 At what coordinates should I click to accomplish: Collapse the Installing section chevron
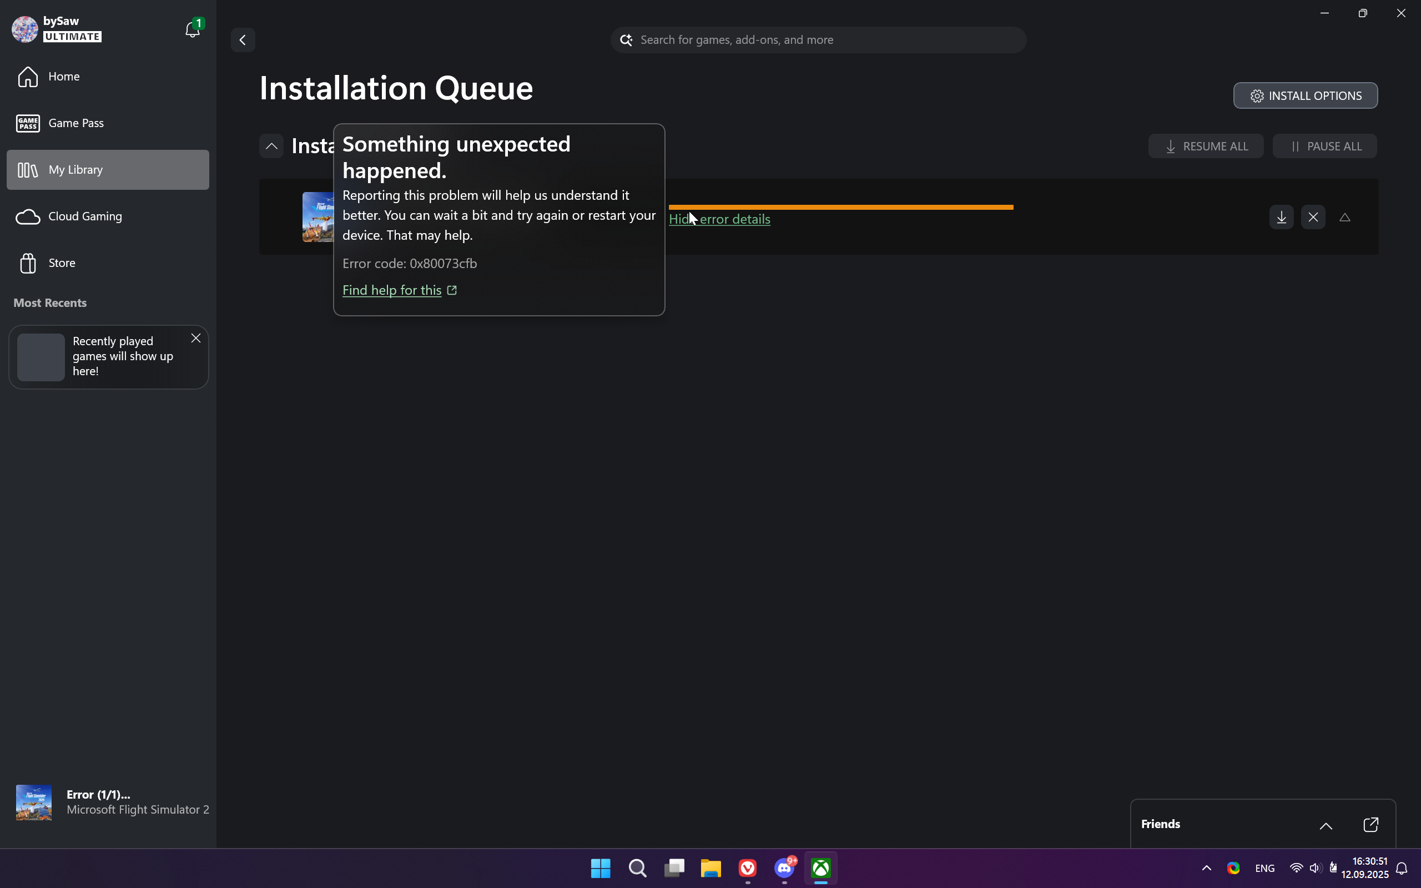[271, 146]
